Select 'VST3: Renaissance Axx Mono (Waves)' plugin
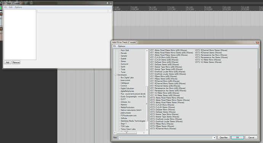The height and width of the screenshot is (143, 263). 211,55
